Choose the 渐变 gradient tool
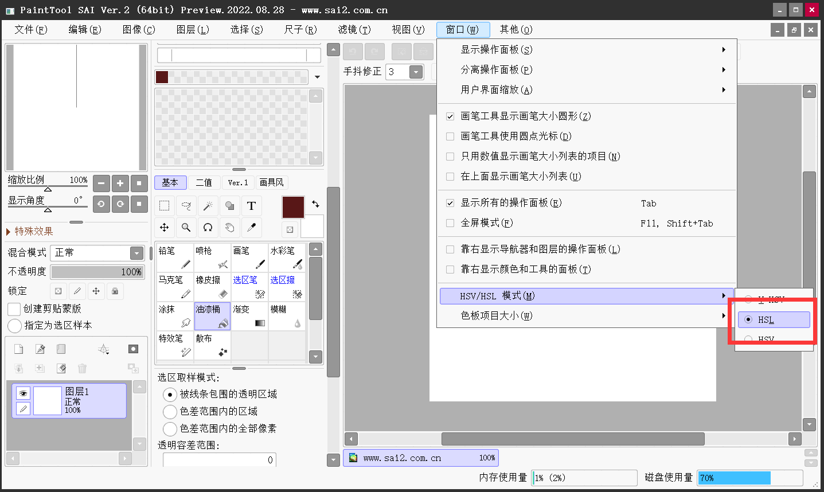 pyautogui.click(x=249, y=316)
